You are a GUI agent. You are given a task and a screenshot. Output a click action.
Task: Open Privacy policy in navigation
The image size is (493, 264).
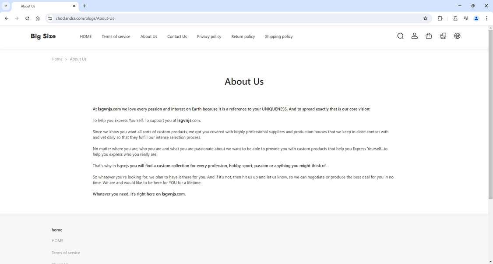pyautogui.click(x=209, y=36)
